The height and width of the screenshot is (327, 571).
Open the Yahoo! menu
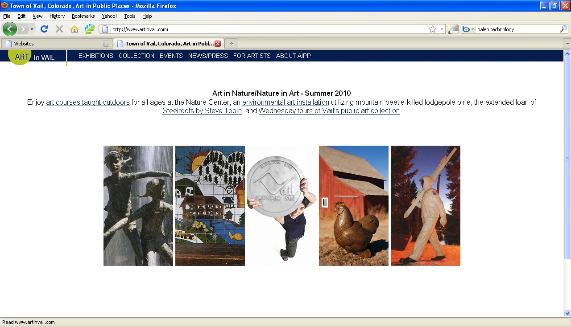pos(109,16)
